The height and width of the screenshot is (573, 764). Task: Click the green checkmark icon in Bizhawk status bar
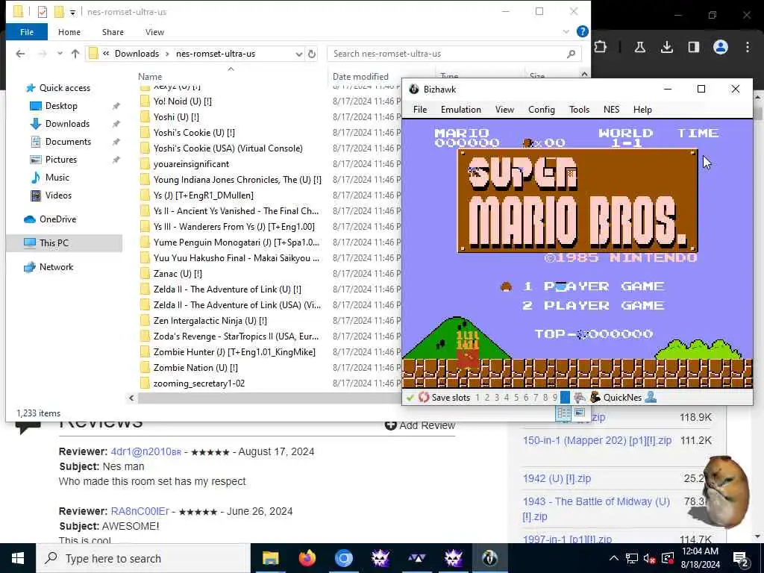pyautogui.click(x=410, y=398)
